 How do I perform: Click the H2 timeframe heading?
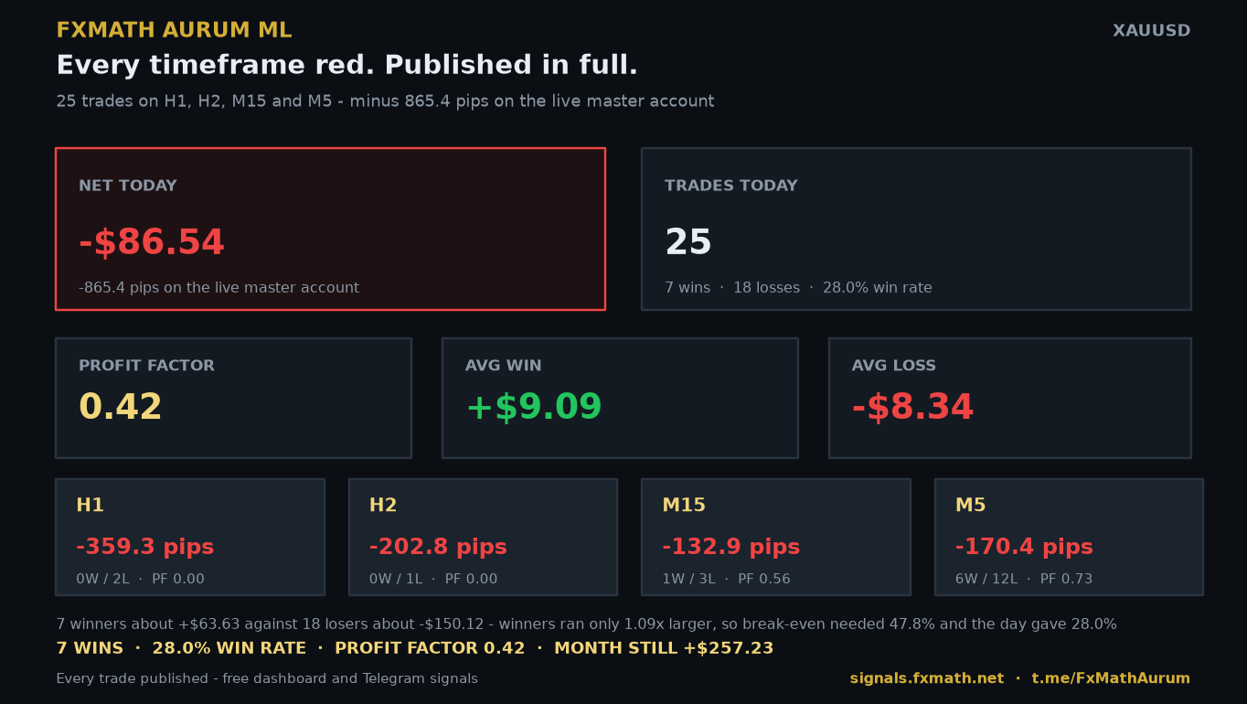pyautogui.click(x=383, y=506)
